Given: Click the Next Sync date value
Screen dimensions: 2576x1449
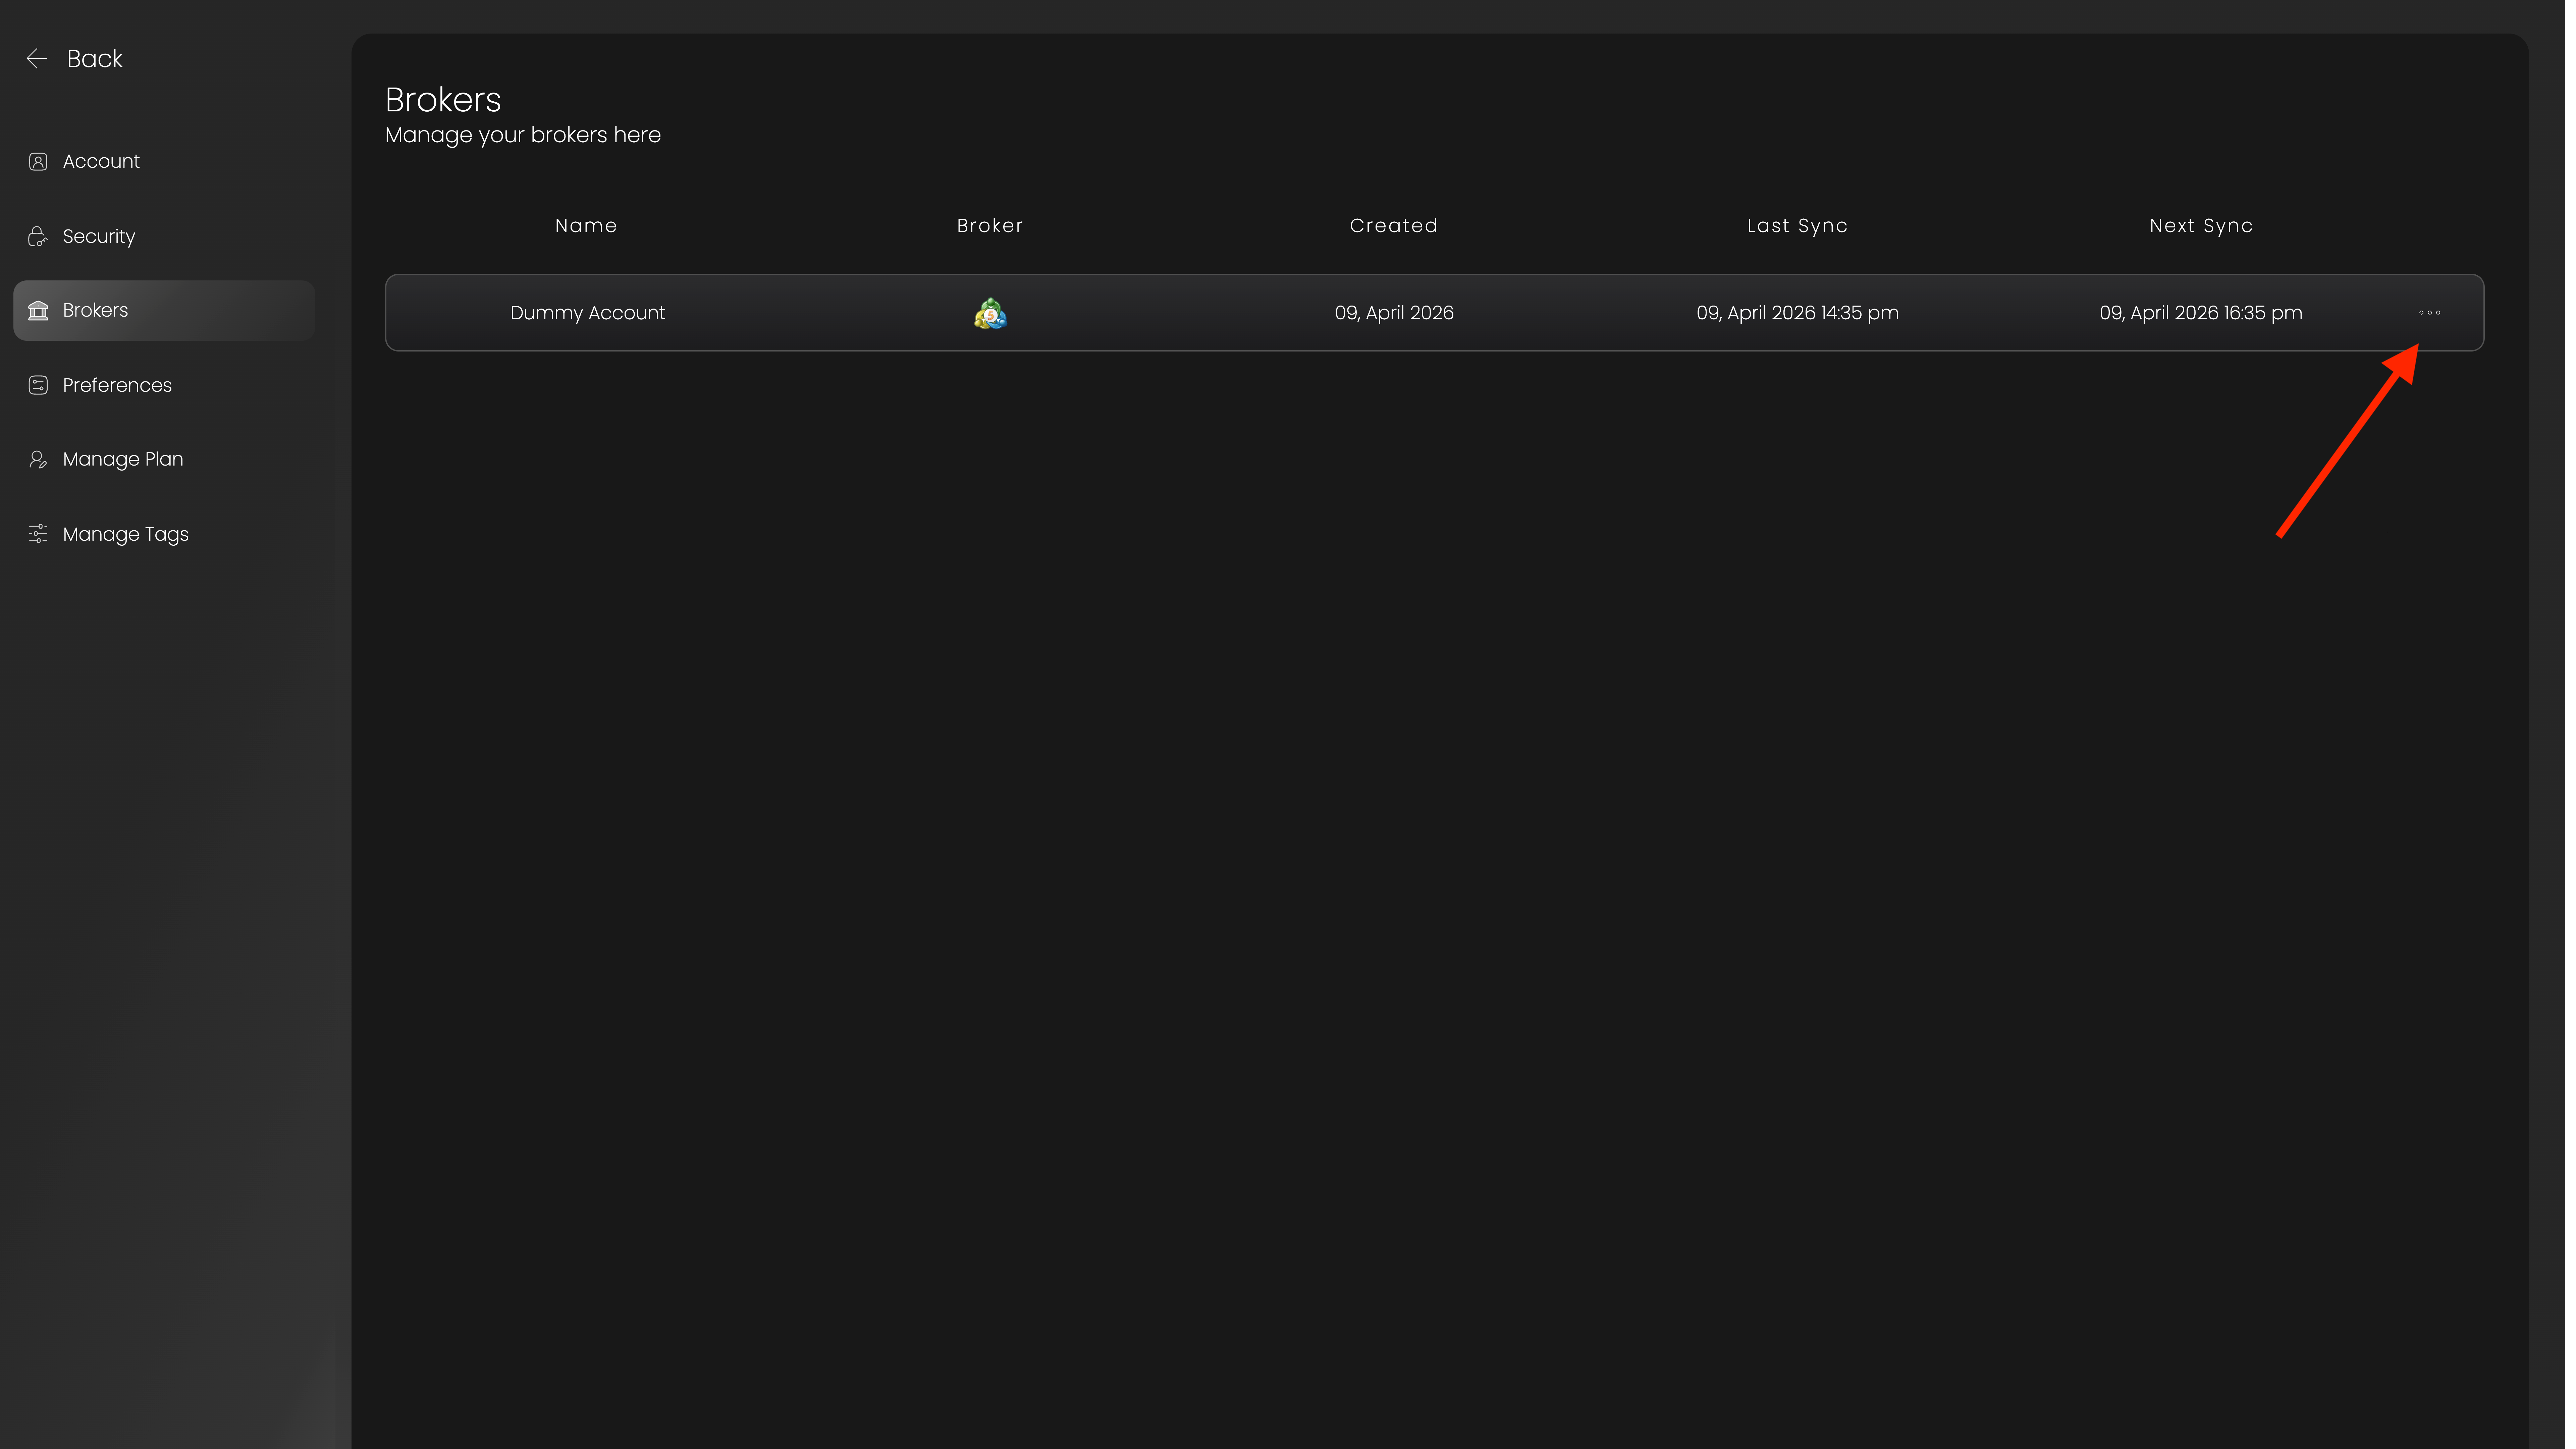Looking at the screenshot, I should [2200, 313].
